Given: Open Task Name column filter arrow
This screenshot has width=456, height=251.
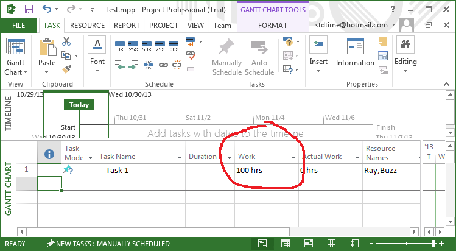Looking at the screenshot, I should (x=180, y=158).
